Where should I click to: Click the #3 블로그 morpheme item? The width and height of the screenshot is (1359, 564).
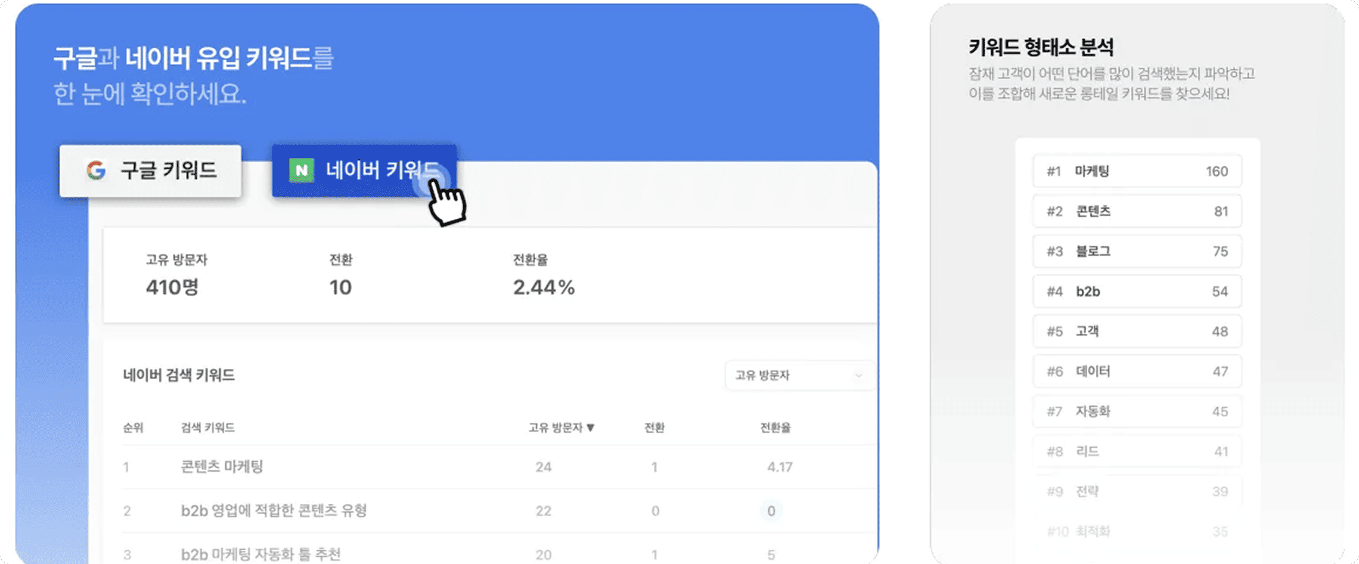pos(1137,251)
